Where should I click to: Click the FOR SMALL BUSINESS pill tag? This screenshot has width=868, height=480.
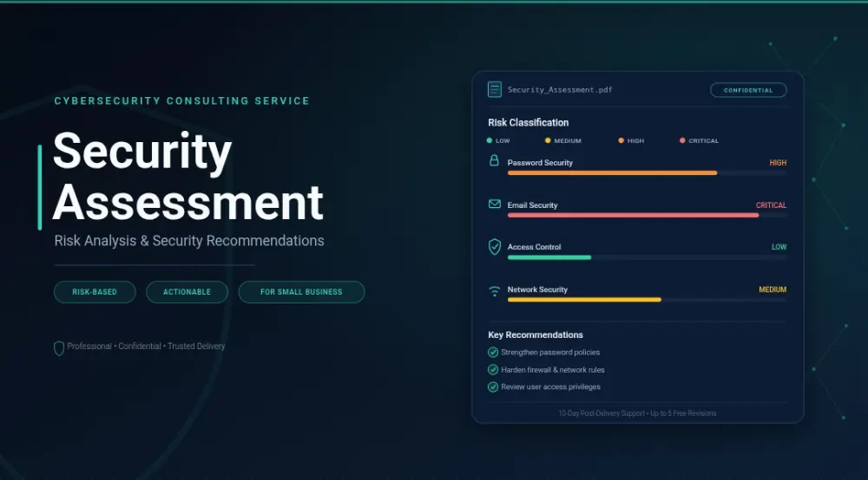301,292
